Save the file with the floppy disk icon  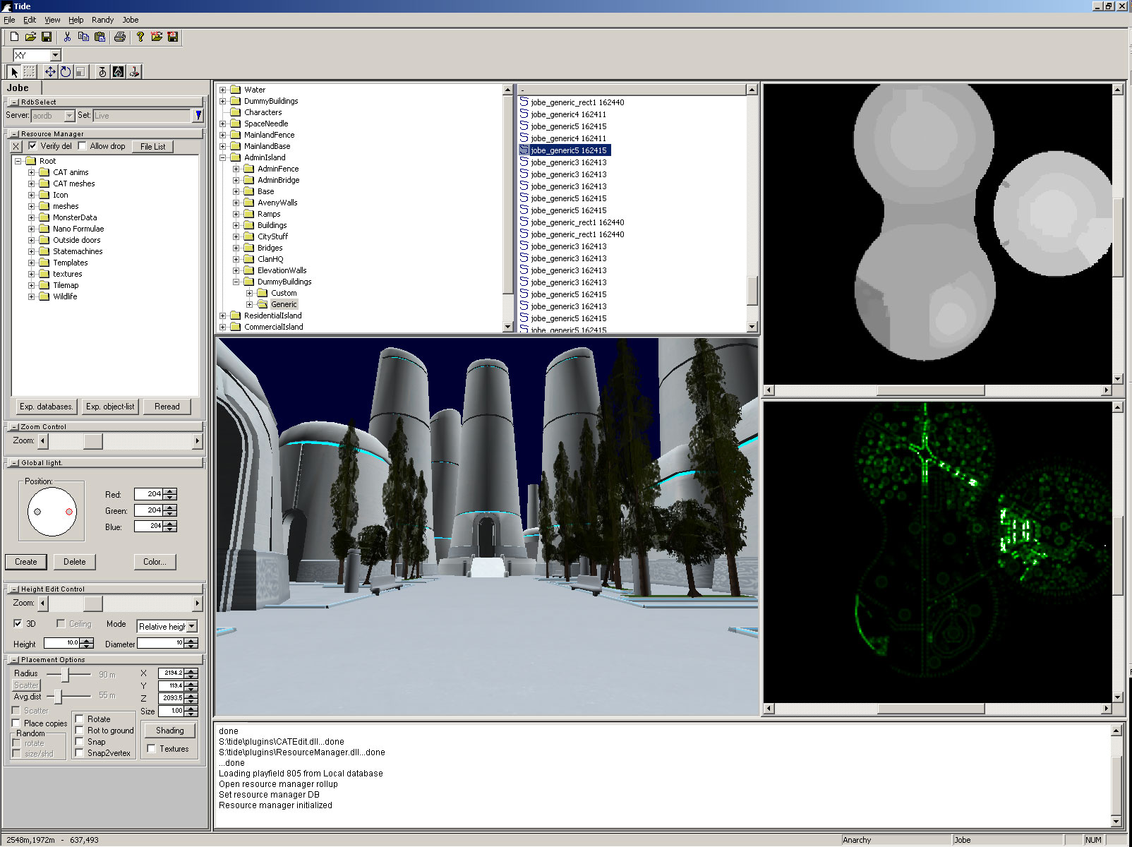coord(47,37)
